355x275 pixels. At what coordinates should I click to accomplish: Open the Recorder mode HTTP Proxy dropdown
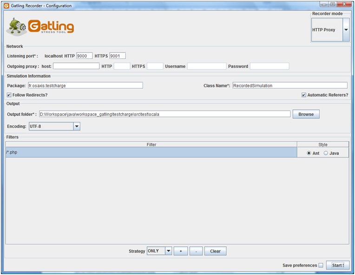[x=330, y=30]
